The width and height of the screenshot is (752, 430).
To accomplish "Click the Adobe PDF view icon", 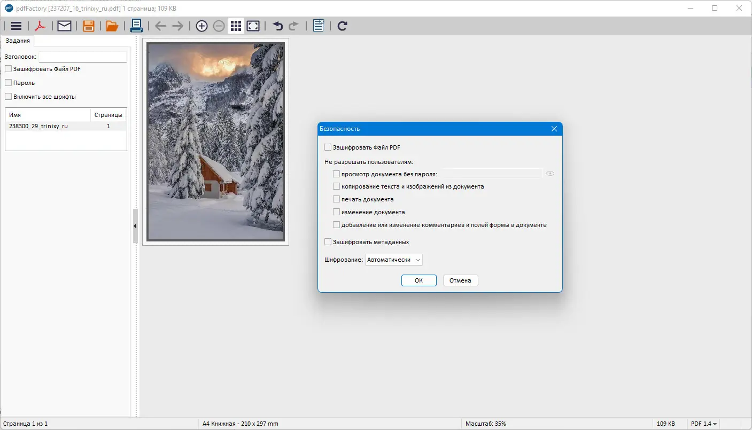I will pyautogui.click(x=40, y=26).
